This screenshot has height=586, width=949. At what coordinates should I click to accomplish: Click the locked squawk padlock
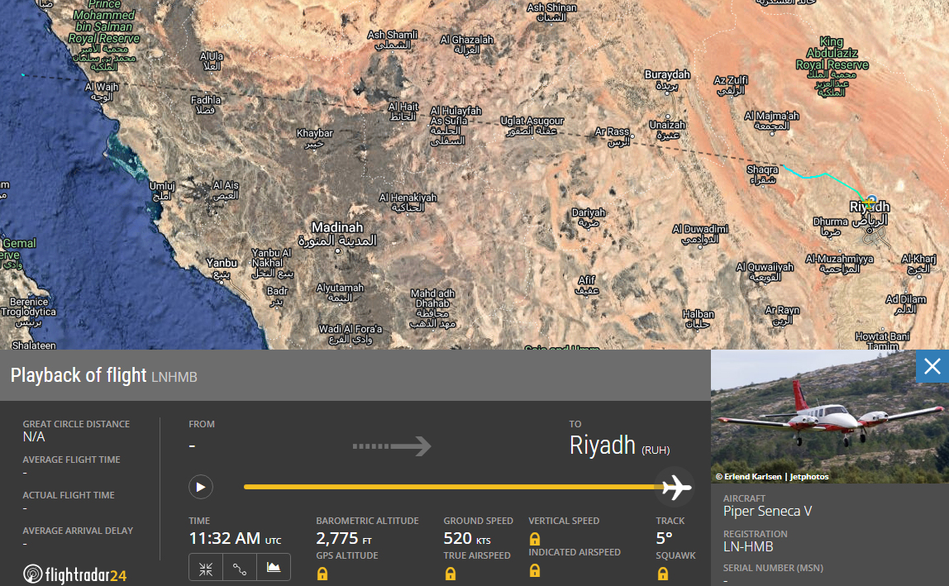663,574
